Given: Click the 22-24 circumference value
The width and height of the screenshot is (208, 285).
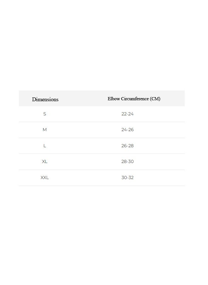Looking at the screenshot, I should 127,114.
